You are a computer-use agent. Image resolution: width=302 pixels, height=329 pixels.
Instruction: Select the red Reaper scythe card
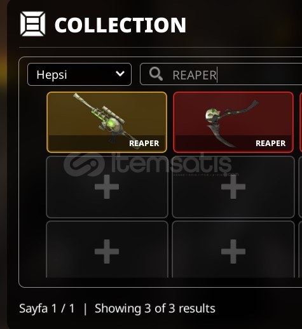pos(233,122)
